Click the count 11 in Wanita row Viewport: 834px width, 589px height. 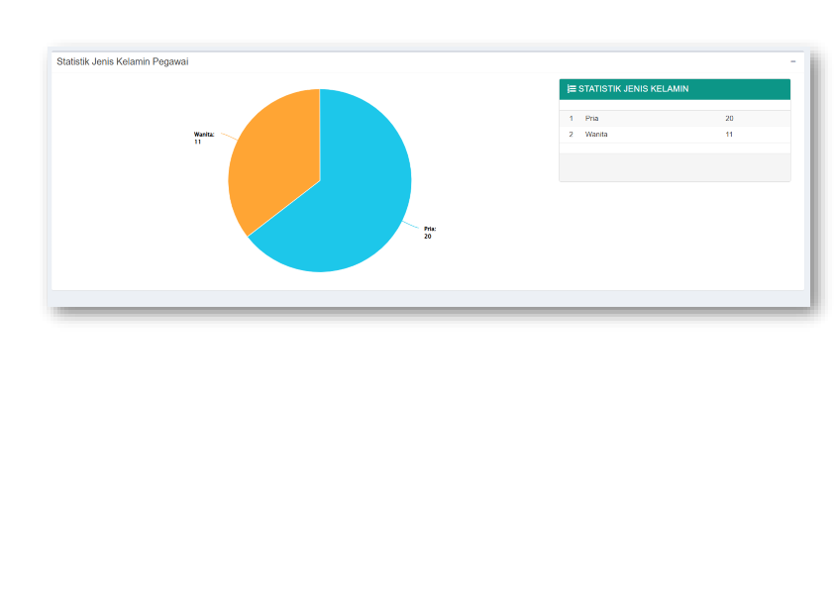tap(729, 135)
